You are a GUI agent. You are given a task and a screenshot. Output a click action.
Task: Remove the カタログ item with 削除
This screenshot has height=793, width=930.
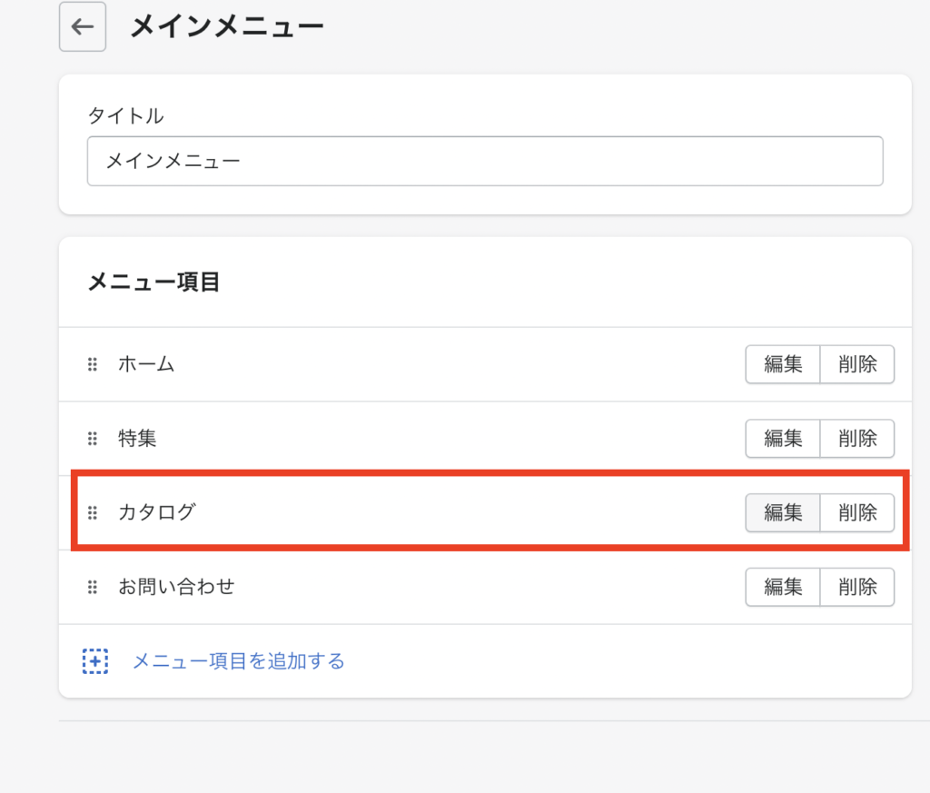point(857,512)
